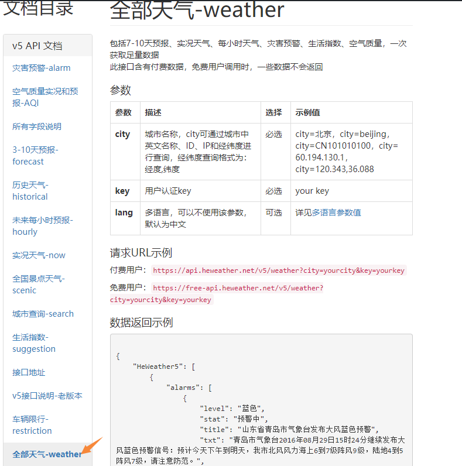Click the "stat": "预警中" code line

(x=234, y=419)
